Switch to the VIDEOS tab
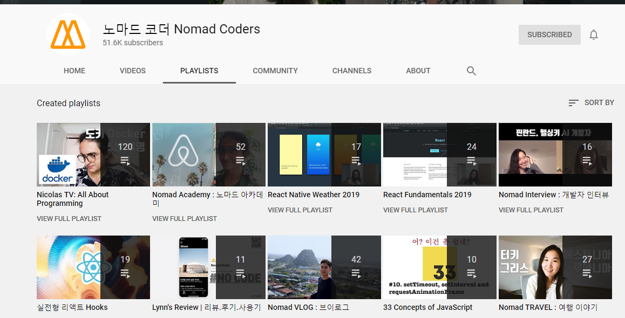Viewport: 625px width, 318px height. (133, 71)
